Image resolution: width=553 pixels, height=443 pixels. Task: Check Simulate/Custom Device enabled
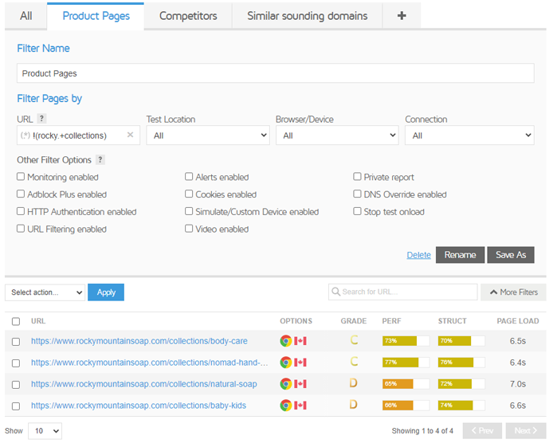pos(189,211)
